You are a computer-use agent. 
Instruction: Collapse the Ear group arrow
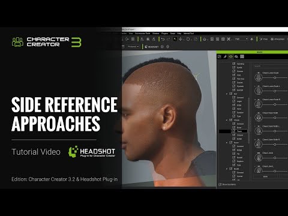(x=227, y=94)
